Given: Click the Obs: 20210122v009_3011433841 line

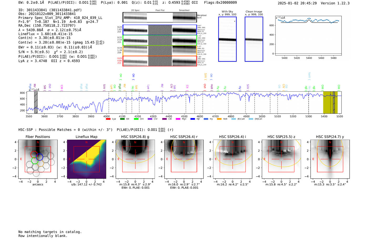Looking at the screenshot, I should [x=47, y=14].
